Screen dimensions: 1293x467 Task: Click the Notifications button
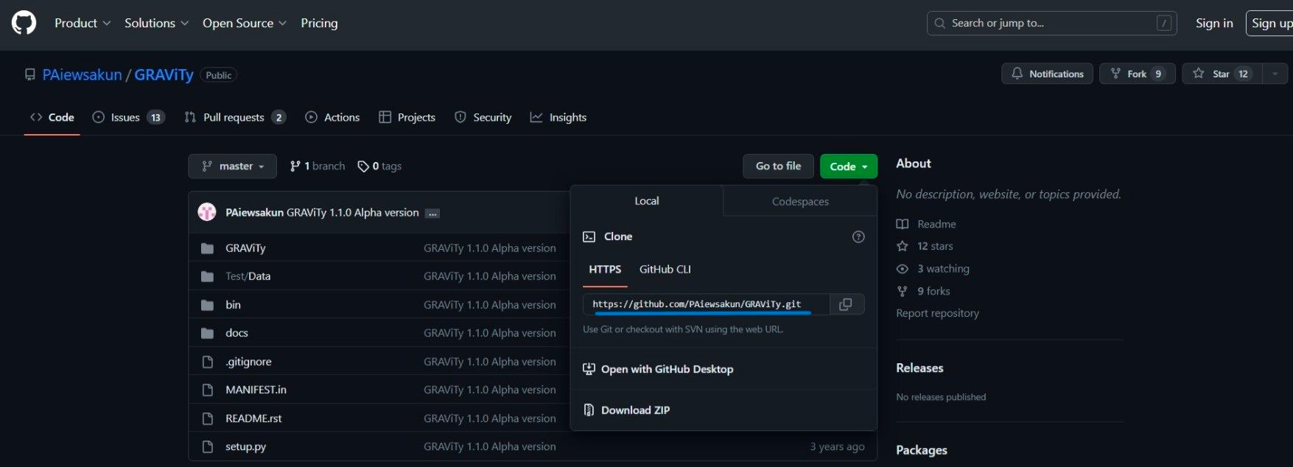pos(1047,74)
